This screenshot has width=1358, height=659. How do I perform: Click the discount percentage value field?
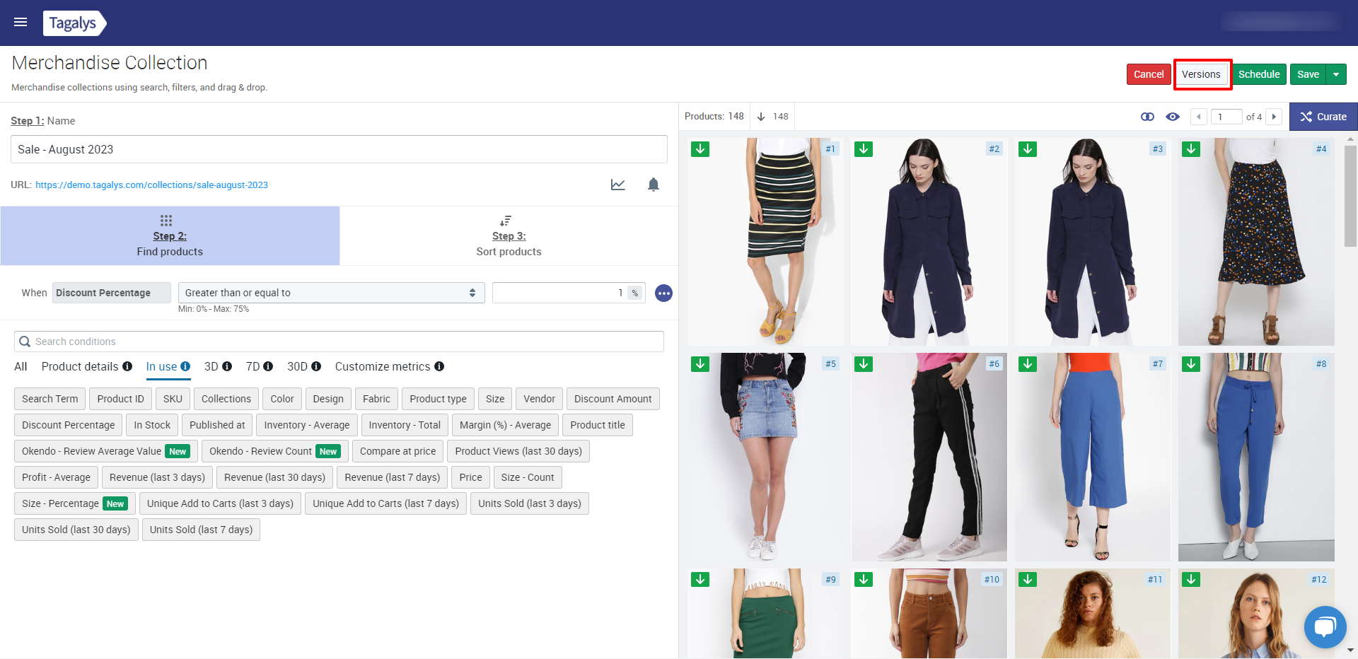coord(569,293)
